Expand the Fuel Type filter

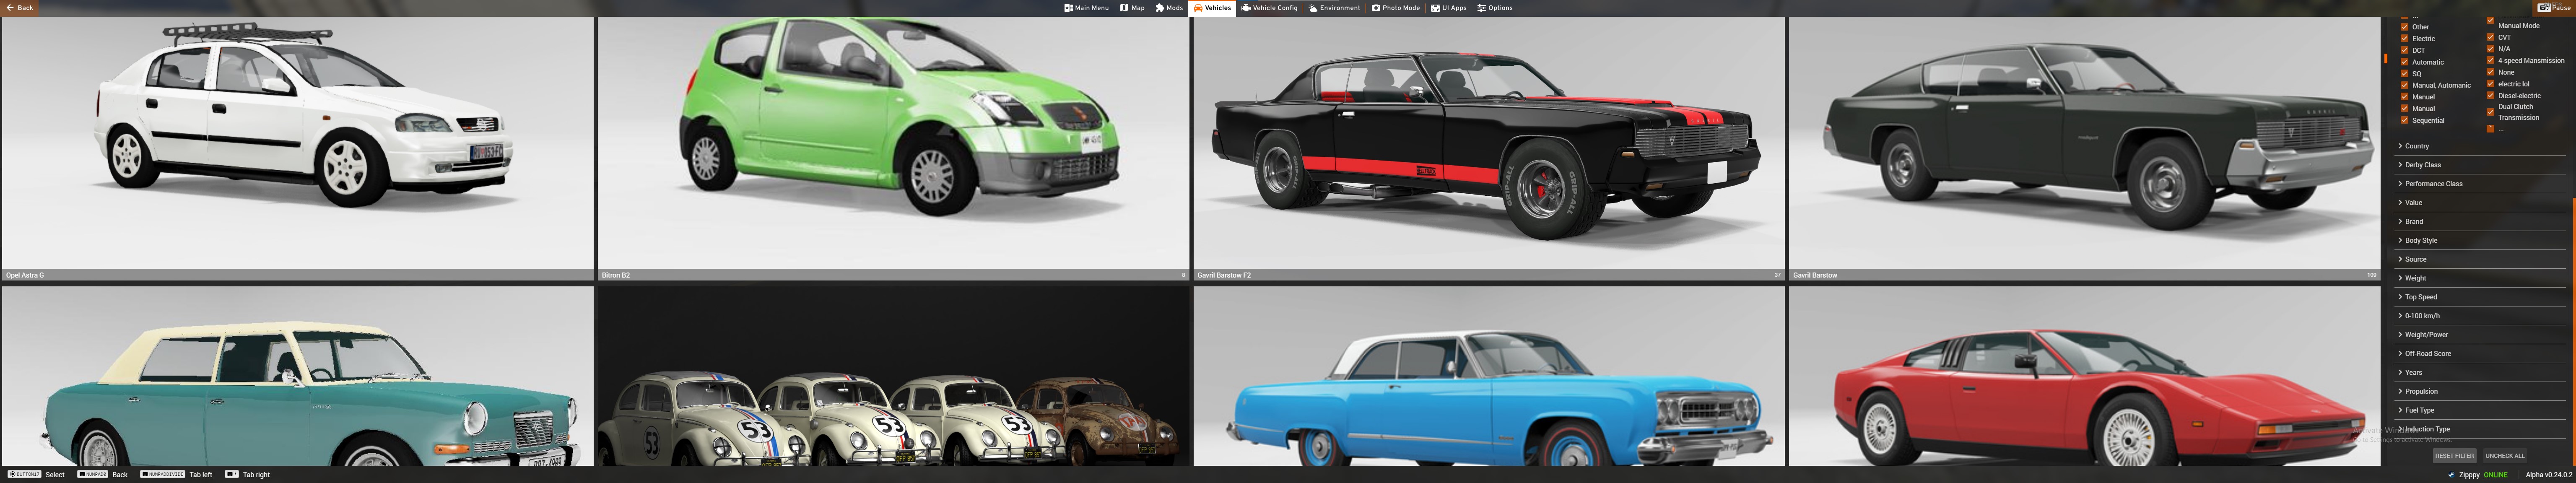[2480, 410]
